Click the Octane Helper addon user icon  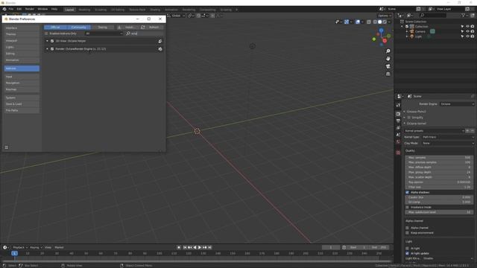[160, 41]
